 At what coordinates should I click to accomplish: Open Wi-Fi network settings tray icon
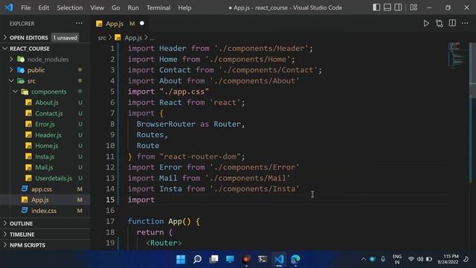[411, 259]
